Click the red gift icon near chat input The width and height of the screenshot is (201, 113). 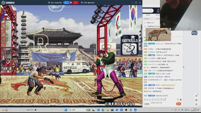(181, 99)
